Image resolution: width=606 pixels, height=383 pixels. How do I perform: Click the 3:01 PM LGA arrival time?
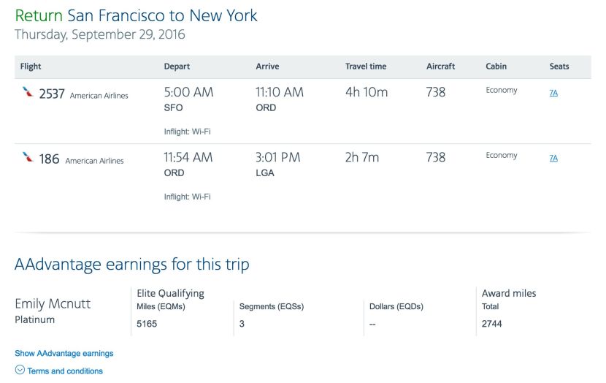tap(277, 157)
